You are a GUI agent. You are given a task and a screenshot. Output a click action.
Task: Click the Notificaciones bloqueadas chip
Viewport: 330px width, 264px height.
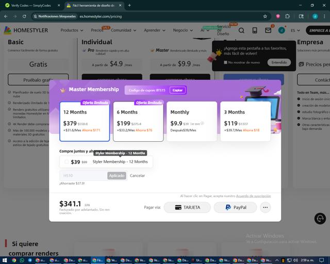[x=55, y=16]
